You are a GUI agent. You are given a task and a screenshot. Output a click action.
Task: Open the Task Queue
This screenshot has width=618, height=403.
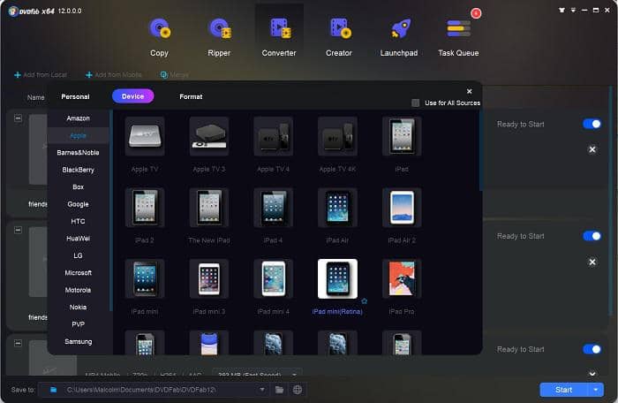click(x=458, y=37)
